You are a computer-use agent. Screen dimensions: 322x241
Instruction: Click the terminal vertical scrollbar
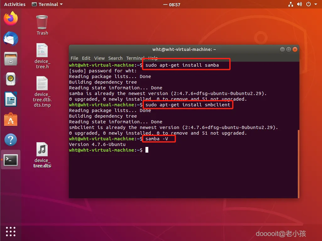pyautogui.click(x=298, y=164)
